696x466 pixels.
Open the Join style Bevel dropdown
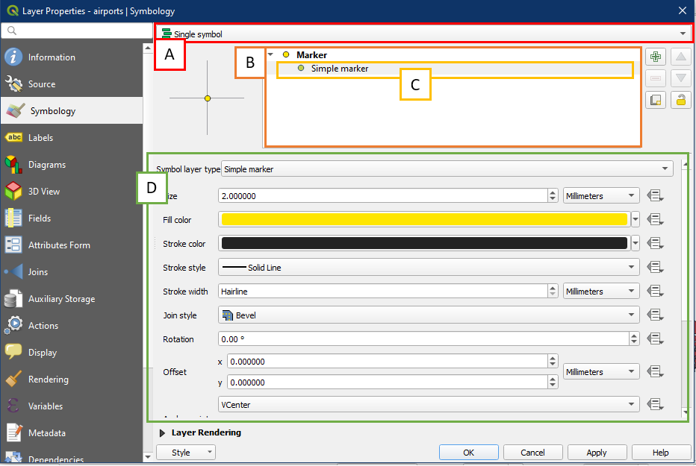tap(429, 315)
